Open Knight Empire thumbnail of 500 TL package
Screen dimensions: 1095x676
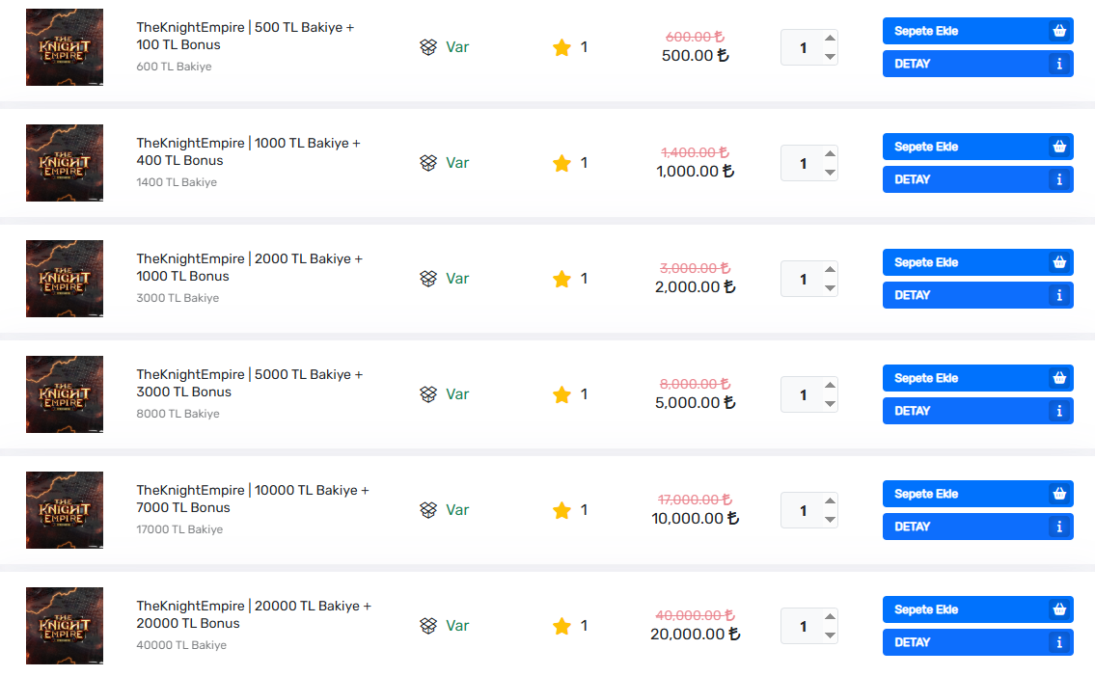65,47
